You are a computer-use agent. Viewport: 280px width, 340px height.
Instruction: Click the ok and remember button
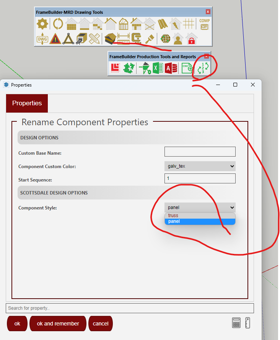click(58, 324)
